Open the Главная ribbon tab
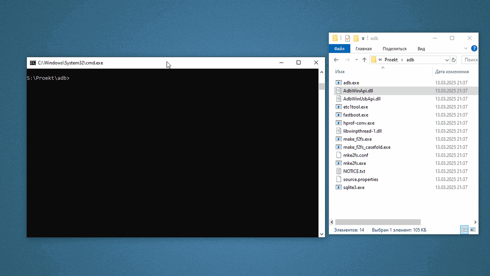Viewport: 490px width, 276px height. coord(363,49)
